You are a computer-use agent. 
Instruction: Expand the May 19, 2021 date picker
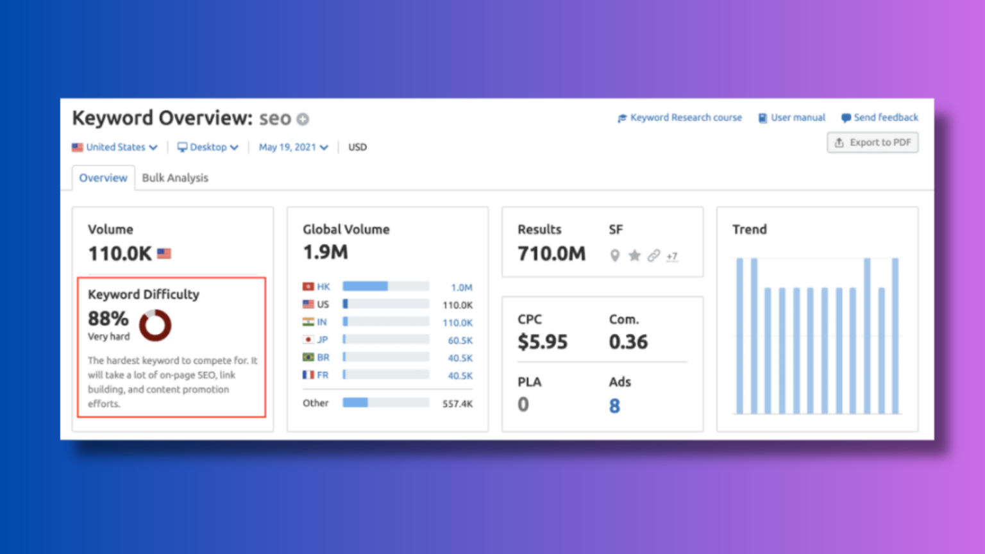(293, 147)
